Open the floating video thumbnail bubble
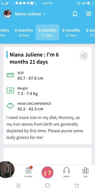Screen dimensions: 95x191 point(7,170)
